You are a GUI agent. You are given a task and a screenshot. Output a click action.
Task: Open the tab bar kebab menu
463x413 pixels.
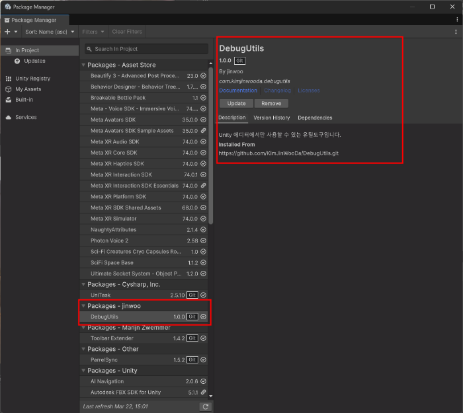click(457, 19)
